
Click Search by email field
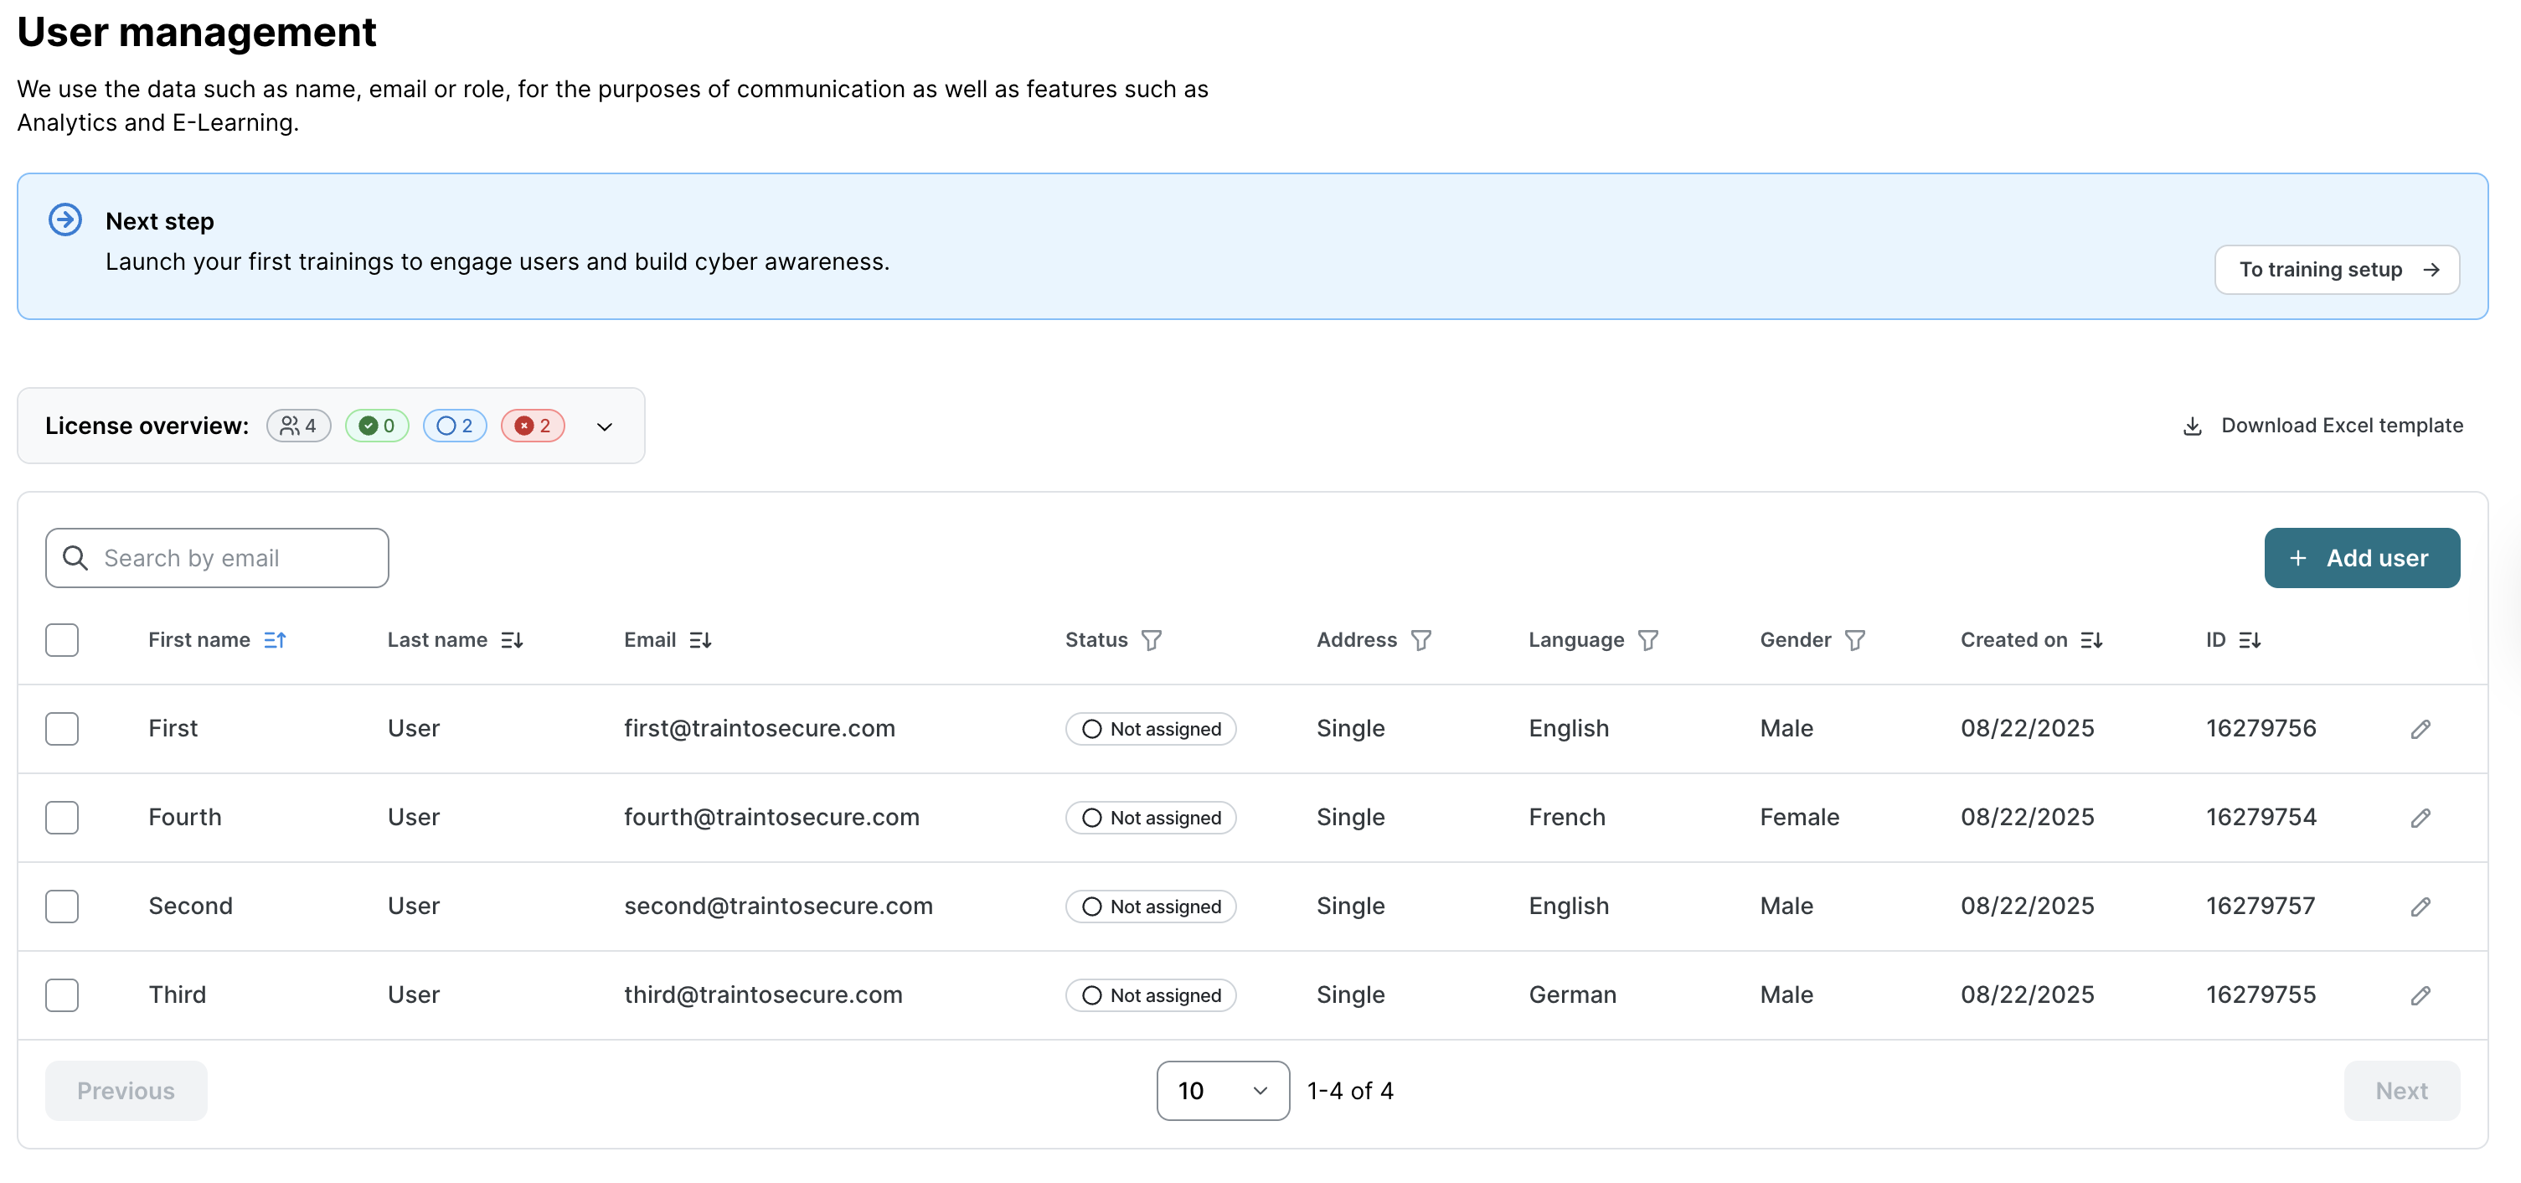coord(217,557)
